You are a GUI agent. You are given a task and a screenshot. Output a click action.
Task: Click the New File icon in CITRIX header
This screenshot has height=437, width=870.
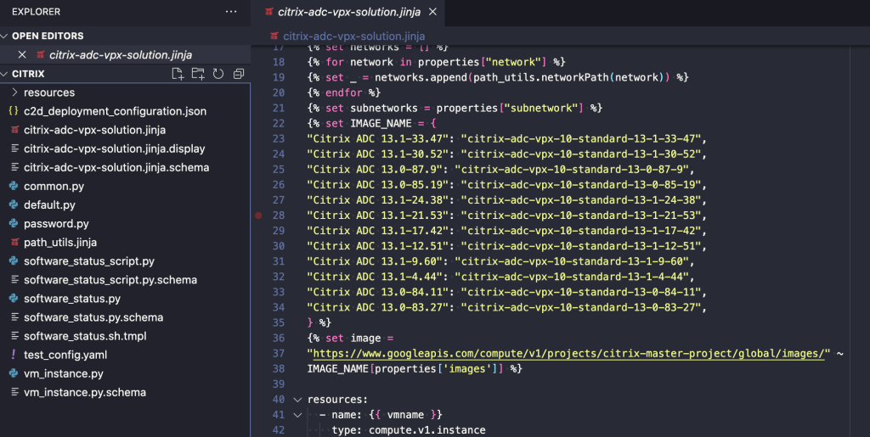point(178,74)
